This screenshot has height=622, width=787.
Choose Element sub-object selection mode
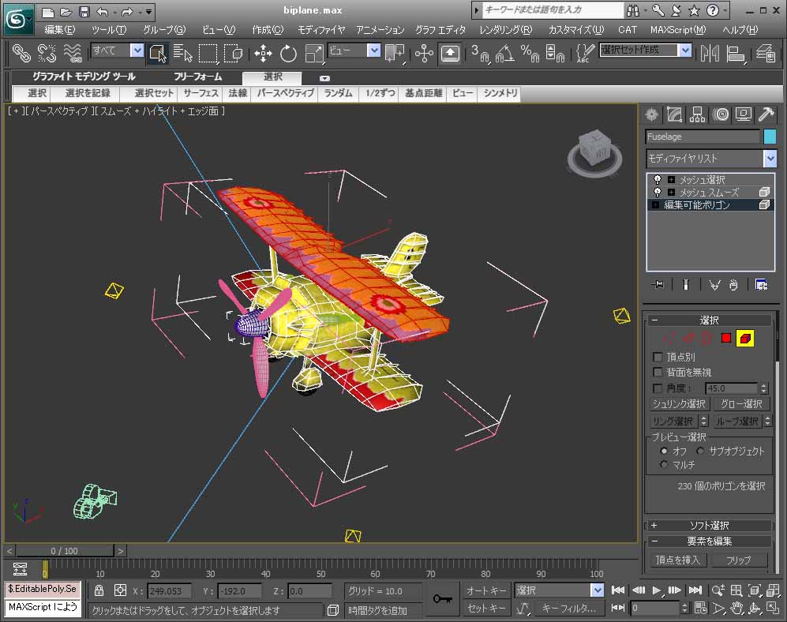[744, 339]
